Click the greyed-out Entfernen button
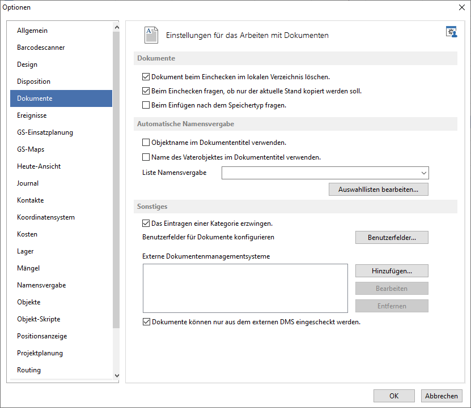Image resolution: width=471 pixels, height=408 pixels. pyautogui.click(x=392, y=306)
